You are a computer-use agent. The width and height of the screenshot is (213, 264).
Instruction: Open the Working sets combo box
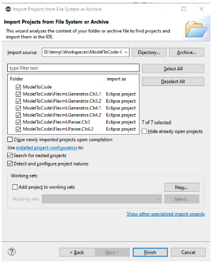click(x=102, y=199)
